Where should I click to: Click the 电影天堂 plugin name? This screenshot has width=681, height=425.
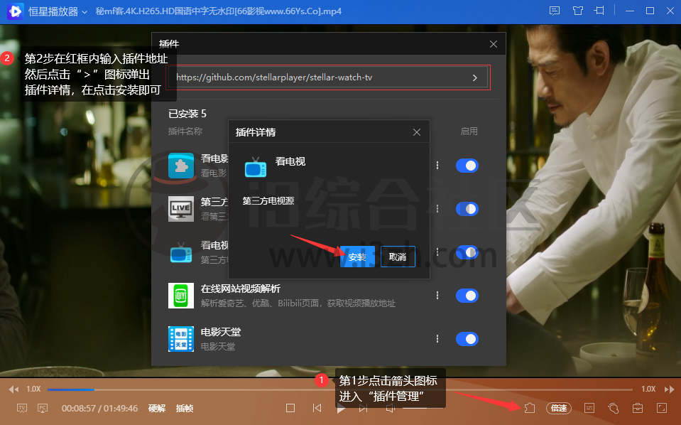[221, 333]
